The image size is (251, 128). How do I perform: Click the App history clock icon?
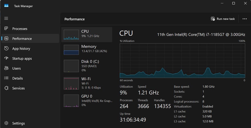[x=6, y=48]
